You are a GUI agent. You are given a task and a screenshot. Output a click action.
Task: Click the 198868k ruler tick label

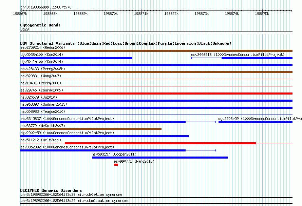click(x=50, y=14)
